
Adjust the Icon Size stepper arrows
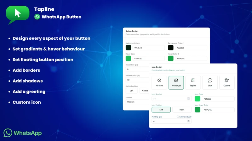click(188, 98)
